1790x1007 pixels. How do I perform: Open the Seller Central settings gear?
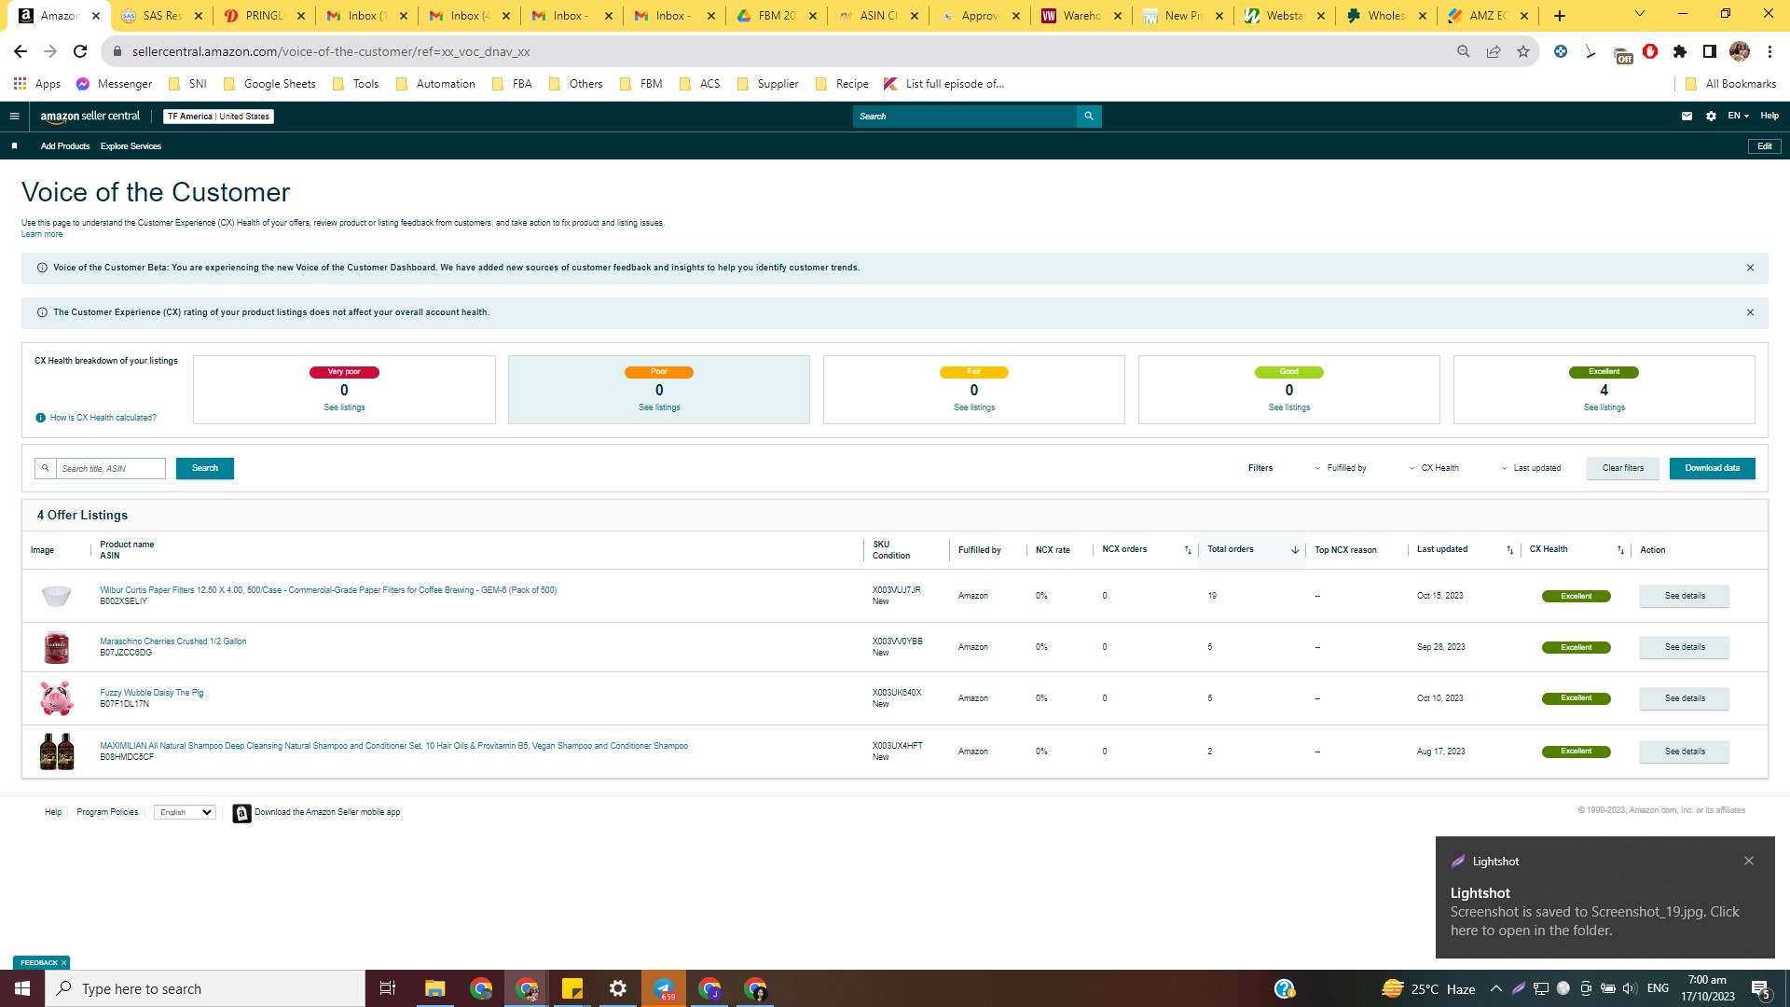(1711, 117)
